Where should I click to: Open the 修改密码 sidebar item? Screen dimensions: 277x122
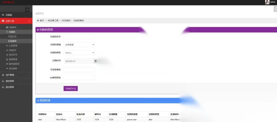(x=16, y=81)
